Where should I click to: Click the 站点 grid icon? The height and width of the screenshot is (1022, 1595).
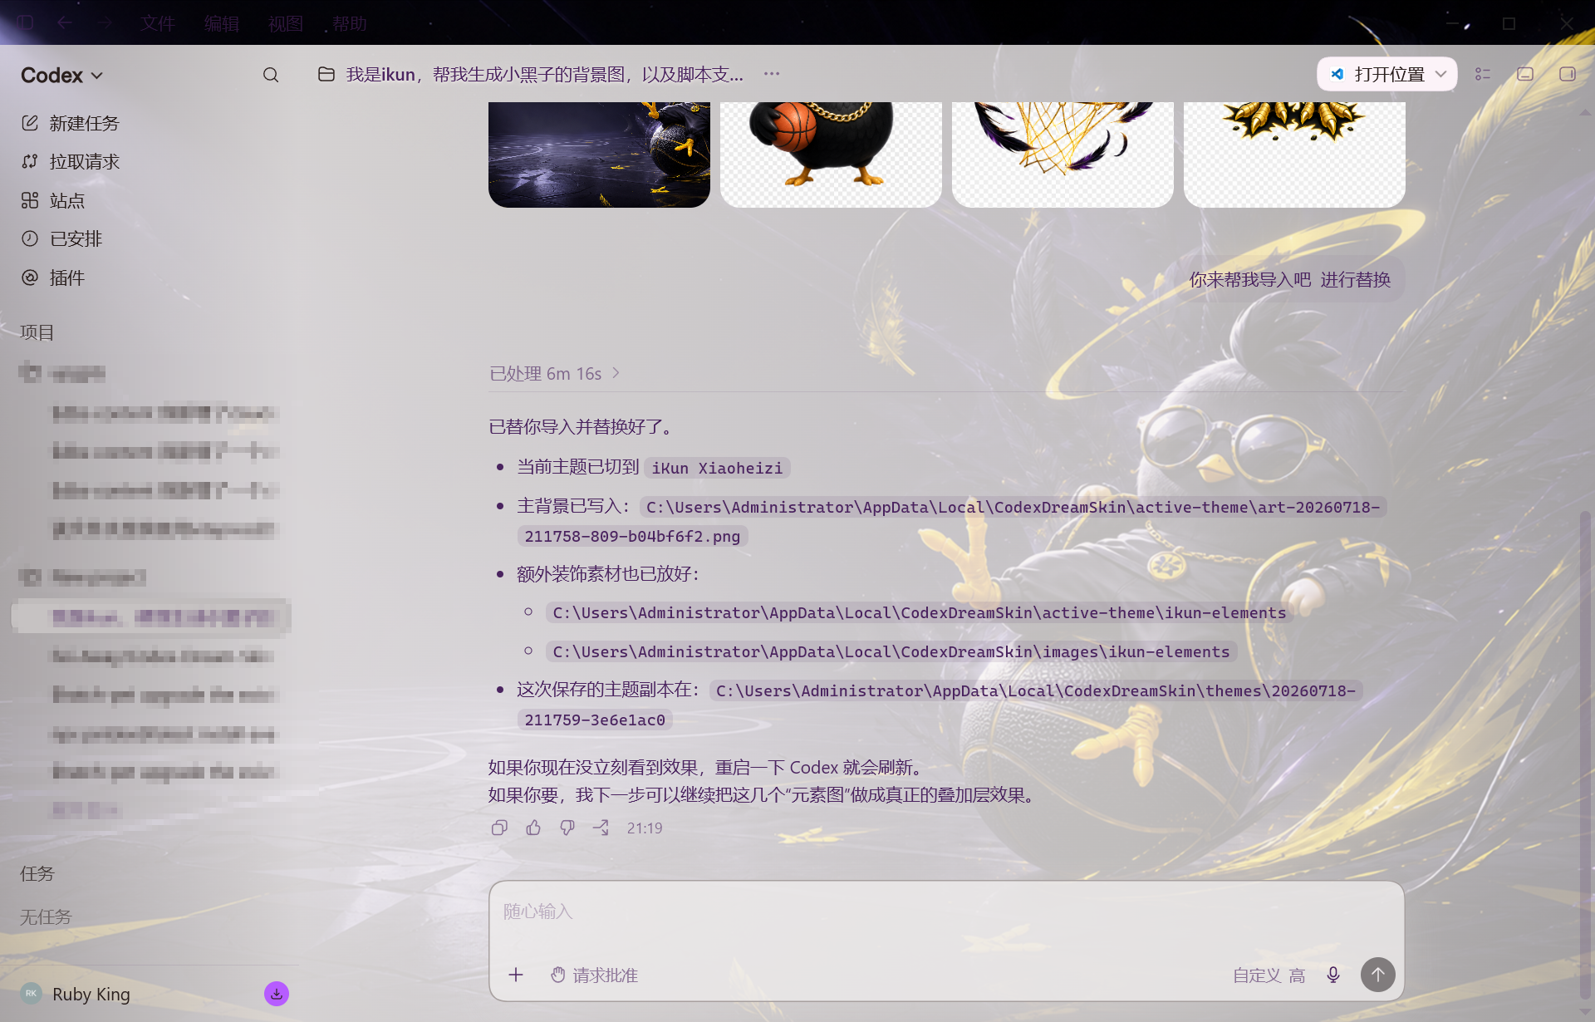click(30, 200)
